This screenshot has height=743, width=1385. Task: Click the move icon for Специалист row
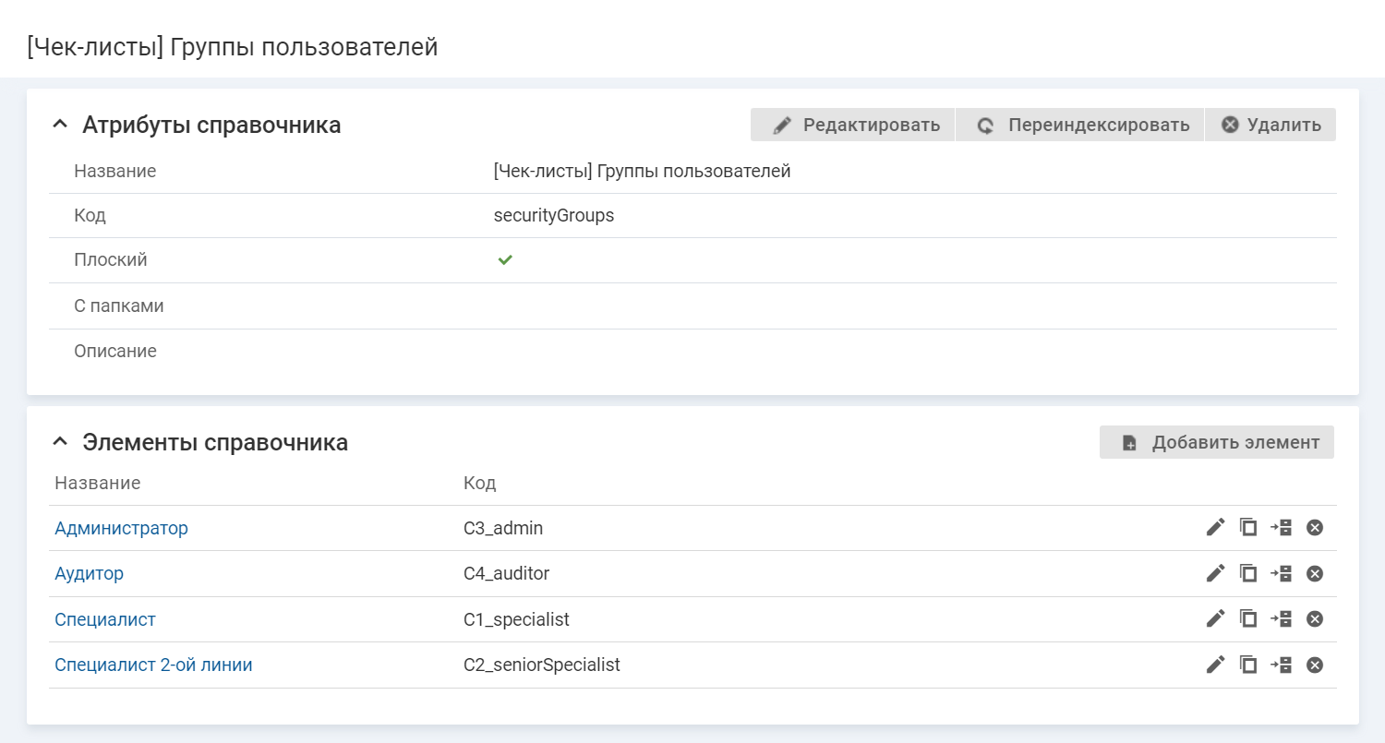[1281, 618]
